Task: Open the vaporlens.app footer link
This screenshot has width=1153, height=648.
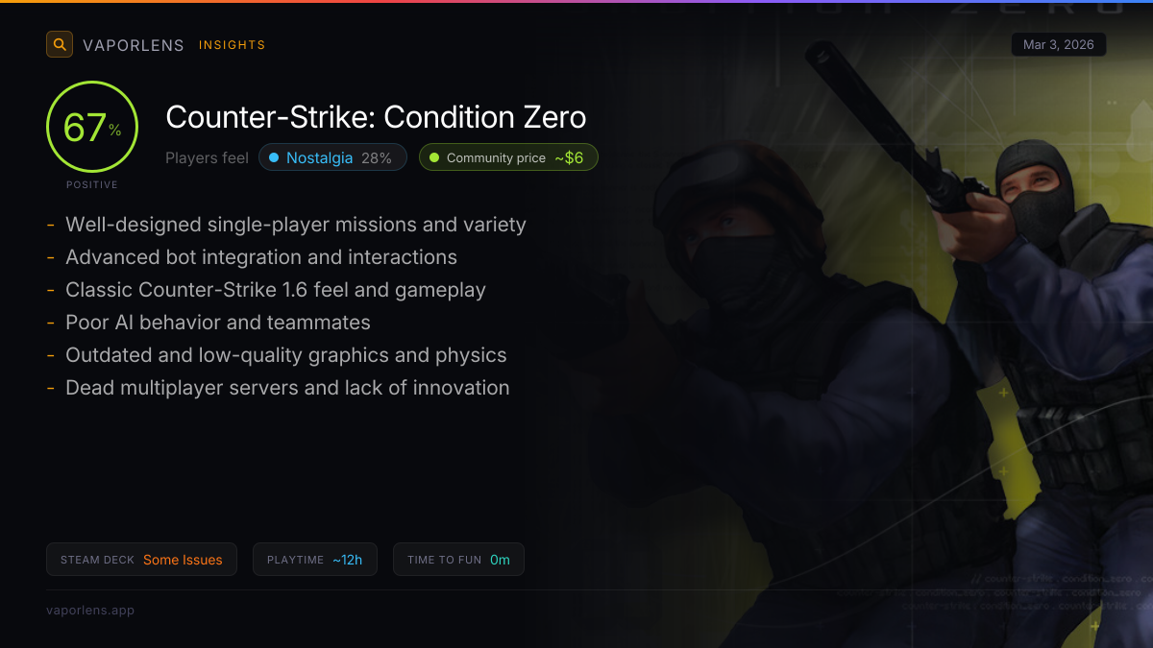Action: point(90,610)
